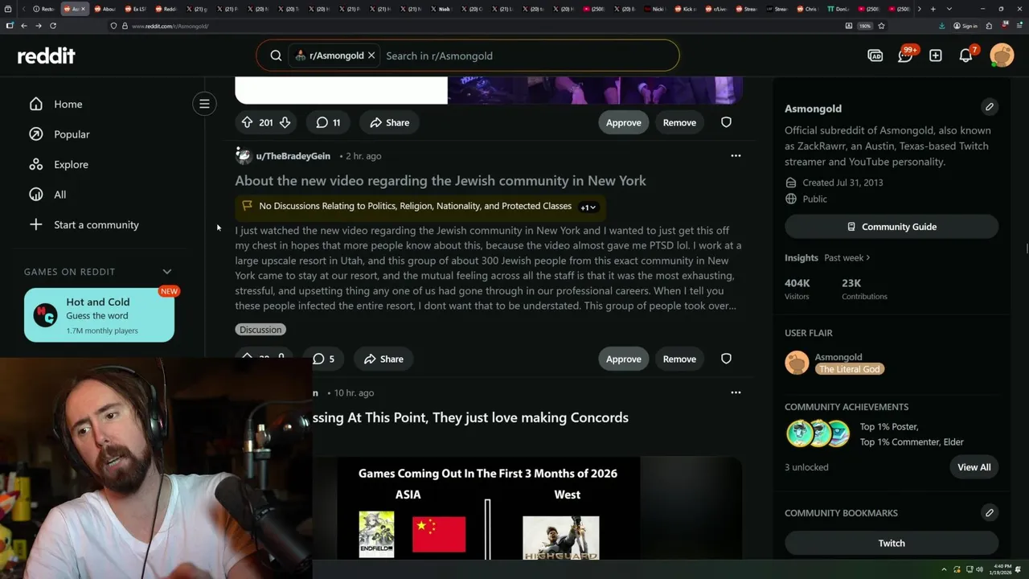Downvote the post with 201 points

pos(285,122)
